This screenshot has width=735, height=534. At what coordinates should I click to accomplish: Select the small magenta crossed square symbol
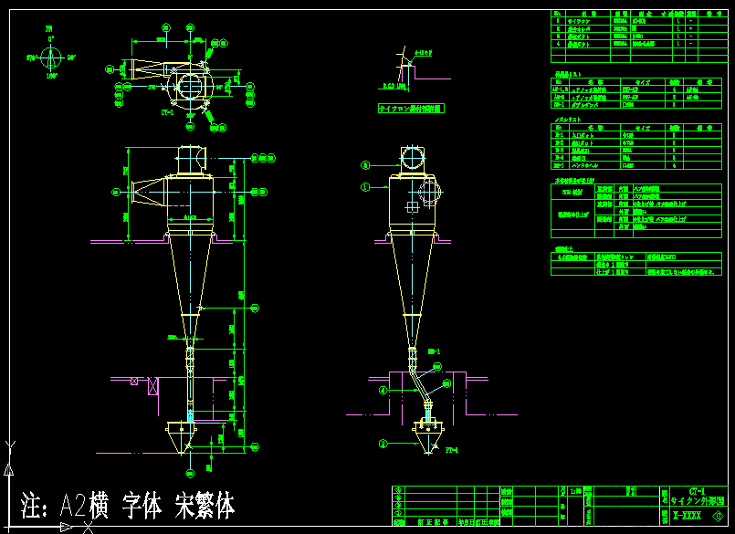pos(134,382)
